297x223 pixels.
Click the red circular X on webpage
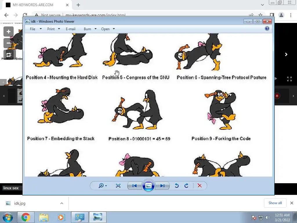click(x=277, y=96)
